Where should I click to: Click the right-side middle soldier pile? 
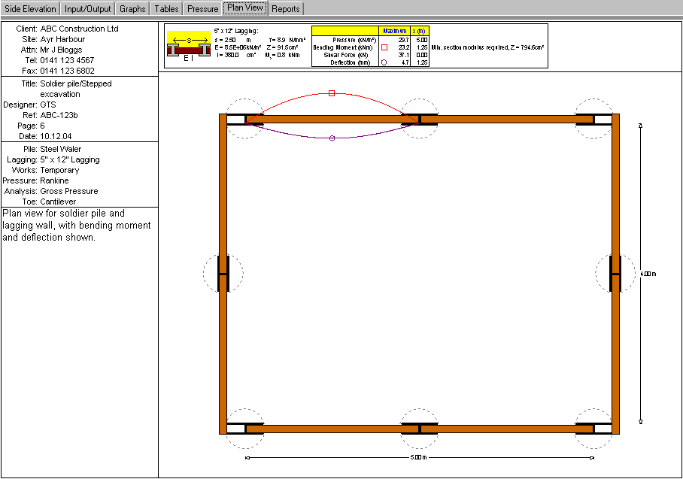pyautogui.click(x=615, y=273)
